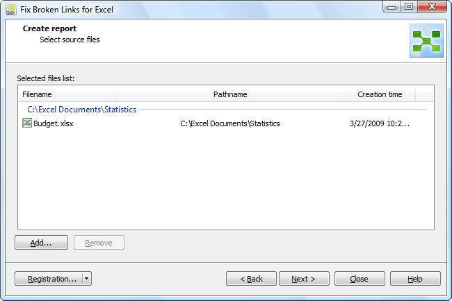Click the app icon in title bar

11,10
